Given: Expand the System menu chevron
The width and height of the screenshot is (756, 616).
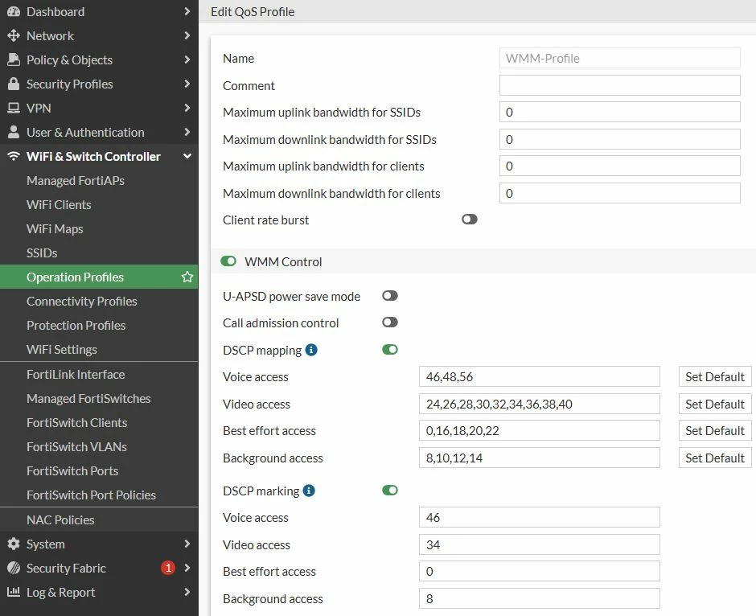Looking at the screenshot, I should 187,544.
